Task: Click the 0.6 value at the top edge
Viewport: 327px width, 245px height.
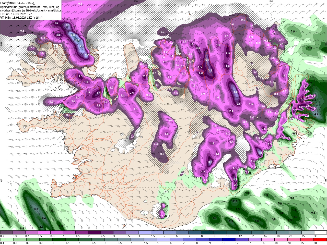Action: (x=80, y=4)
